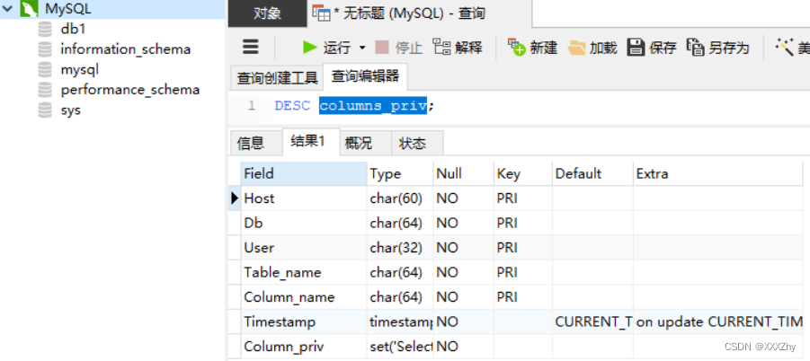Click the char(60) type cell

point(400,198)
